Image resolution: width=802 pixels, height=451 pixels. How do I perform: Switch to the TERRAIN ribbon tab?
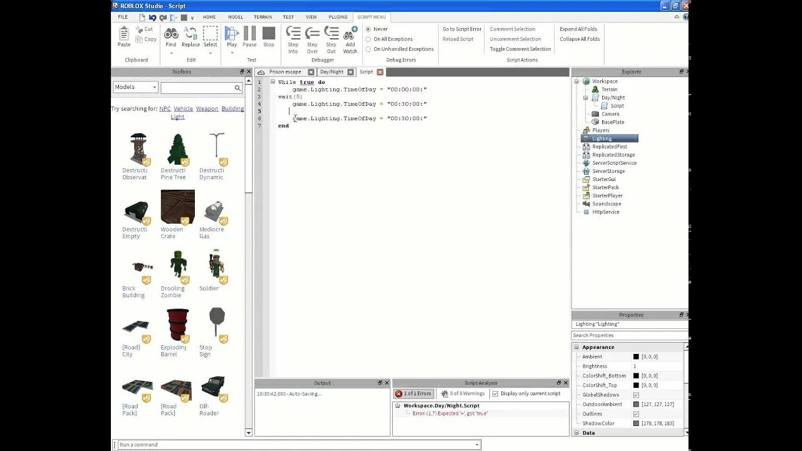[263, 17]
